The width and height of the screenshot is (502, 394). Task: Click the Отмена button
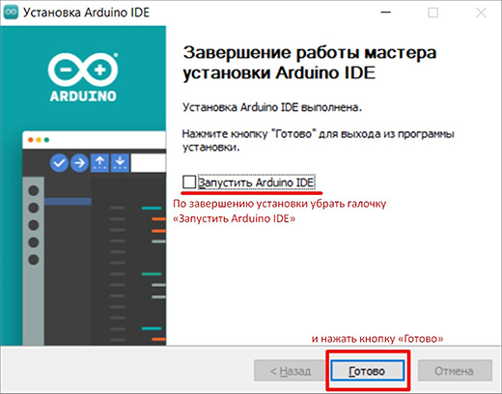click(x=455, y=371)
